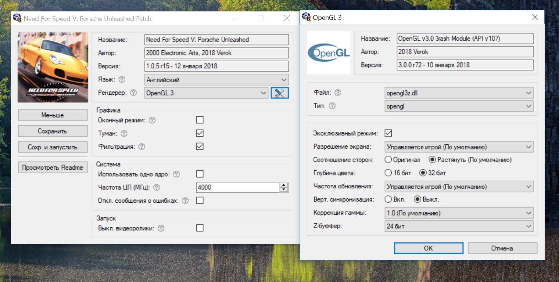The width and height of the screenshot is (559, 282).
Task: Click the Версия field 3.0.0 r72
Action: 465,65
